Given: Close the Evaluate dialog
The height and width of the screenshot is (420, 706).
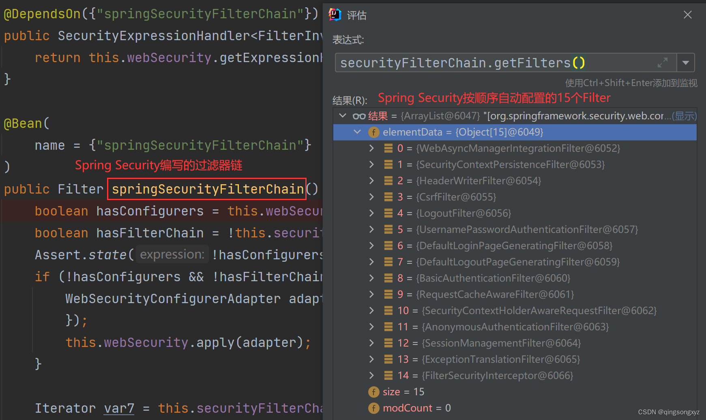Looking at the screenshot, I should tap(687, 15).
